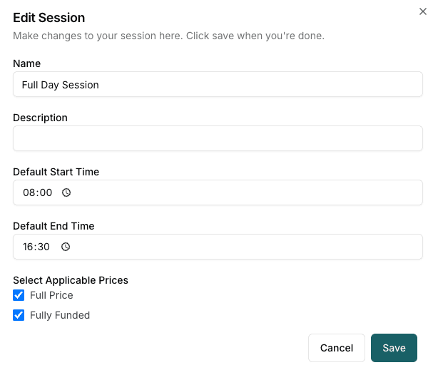Click the 'Name' field label
Viewport: 433px width, 375px height.
click(27, 63)
